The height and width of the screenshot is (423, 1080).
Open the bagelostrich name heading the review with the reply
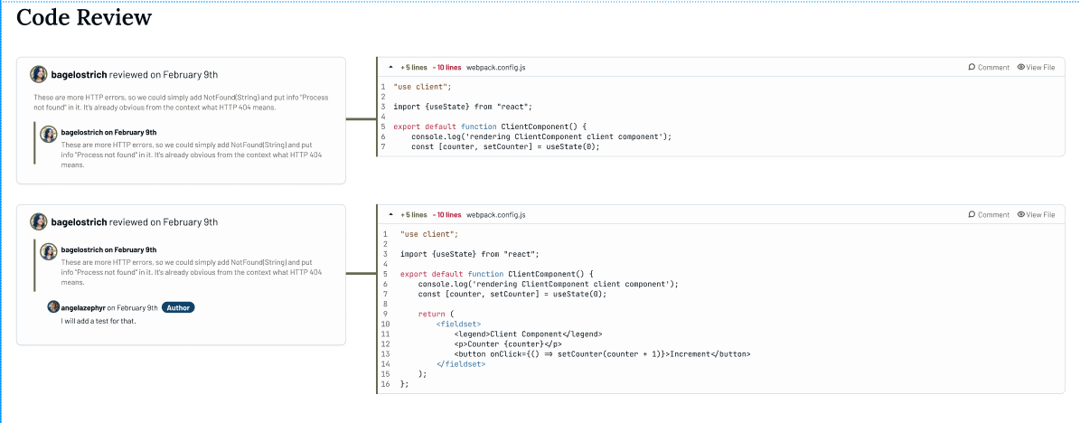click(x=80, y=221)
